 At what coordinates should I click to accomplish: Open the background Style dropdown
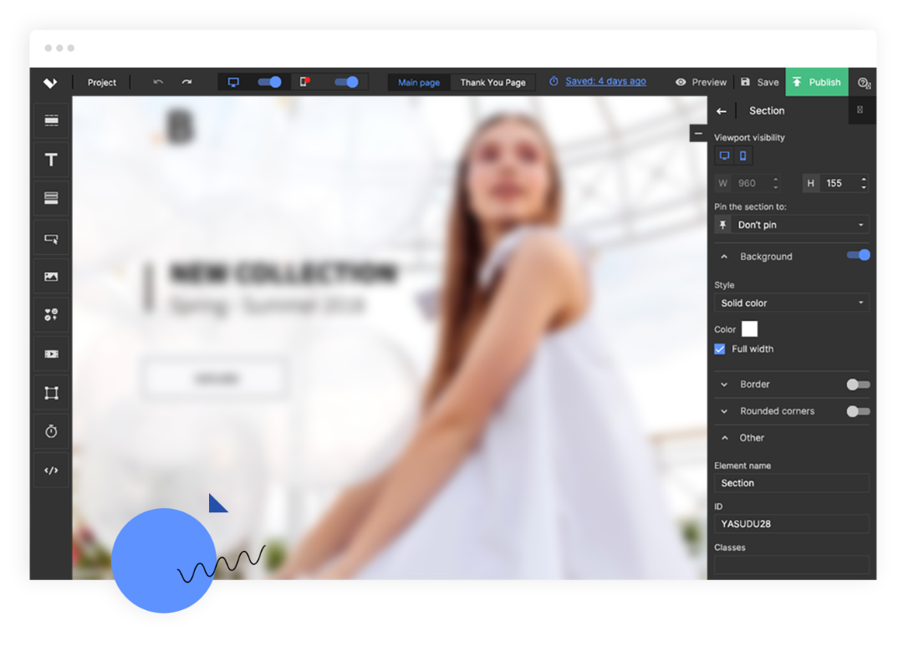coord(791,303)
